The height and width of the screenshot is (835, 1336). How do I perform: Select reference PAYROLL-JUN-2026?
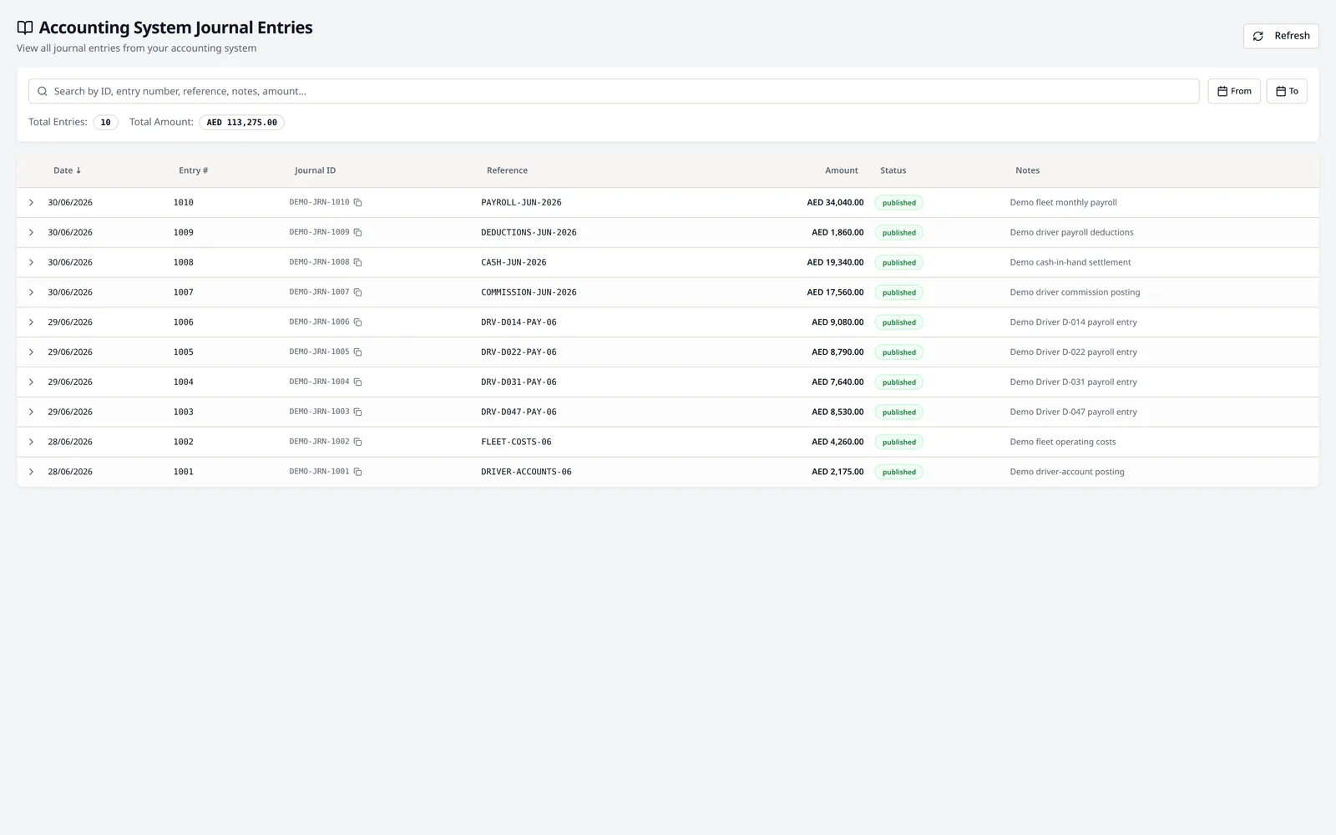point(521,203)
